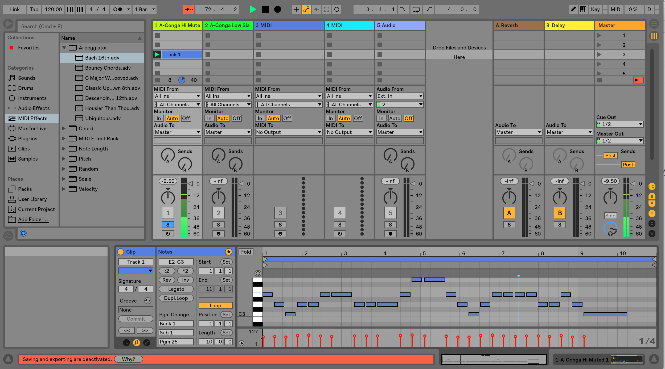Toggle the metronome button
Screen dimensions: 665x369
(118, 9)
